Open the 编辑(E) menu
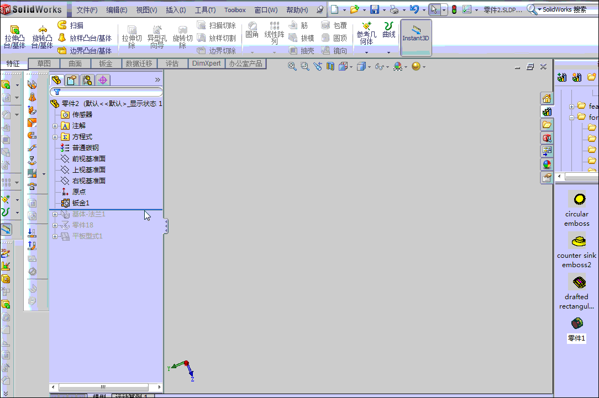The image size is (599, 398). [x=117, y=10]
